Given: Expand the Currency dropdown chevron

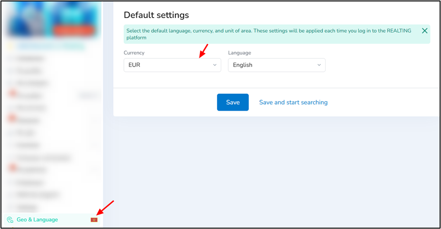Looking at the screenshot, I should (x=215, y=65).
